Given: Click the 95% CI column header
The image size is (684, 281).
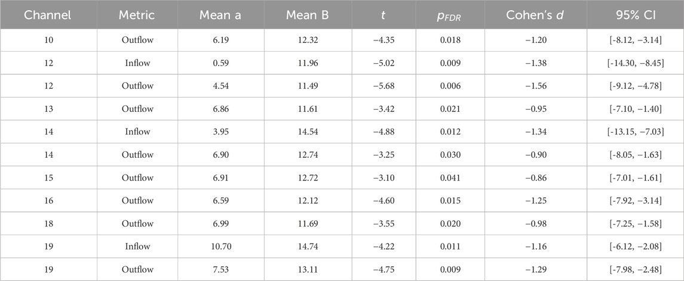Looking at the screenshot, I should coord(634,14).
